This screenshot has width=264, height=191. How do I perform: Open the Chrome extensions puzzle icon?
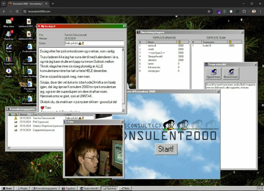[x=244, y=11]
